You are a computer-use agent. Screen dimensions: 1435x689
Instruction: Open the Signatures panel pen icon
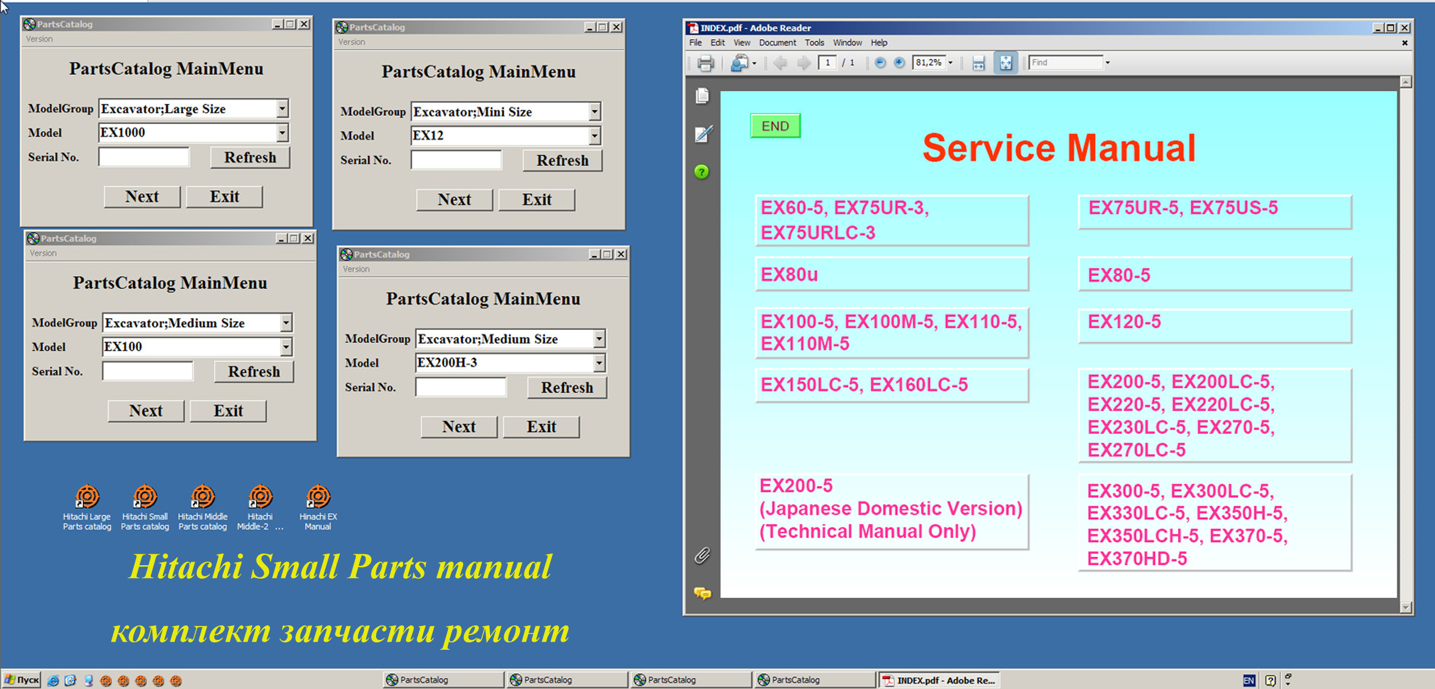pyautogui.click(x=703, y=134)
